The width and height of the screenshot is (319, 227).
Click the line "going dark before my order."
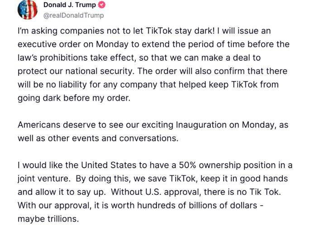[x=74, y=98]
